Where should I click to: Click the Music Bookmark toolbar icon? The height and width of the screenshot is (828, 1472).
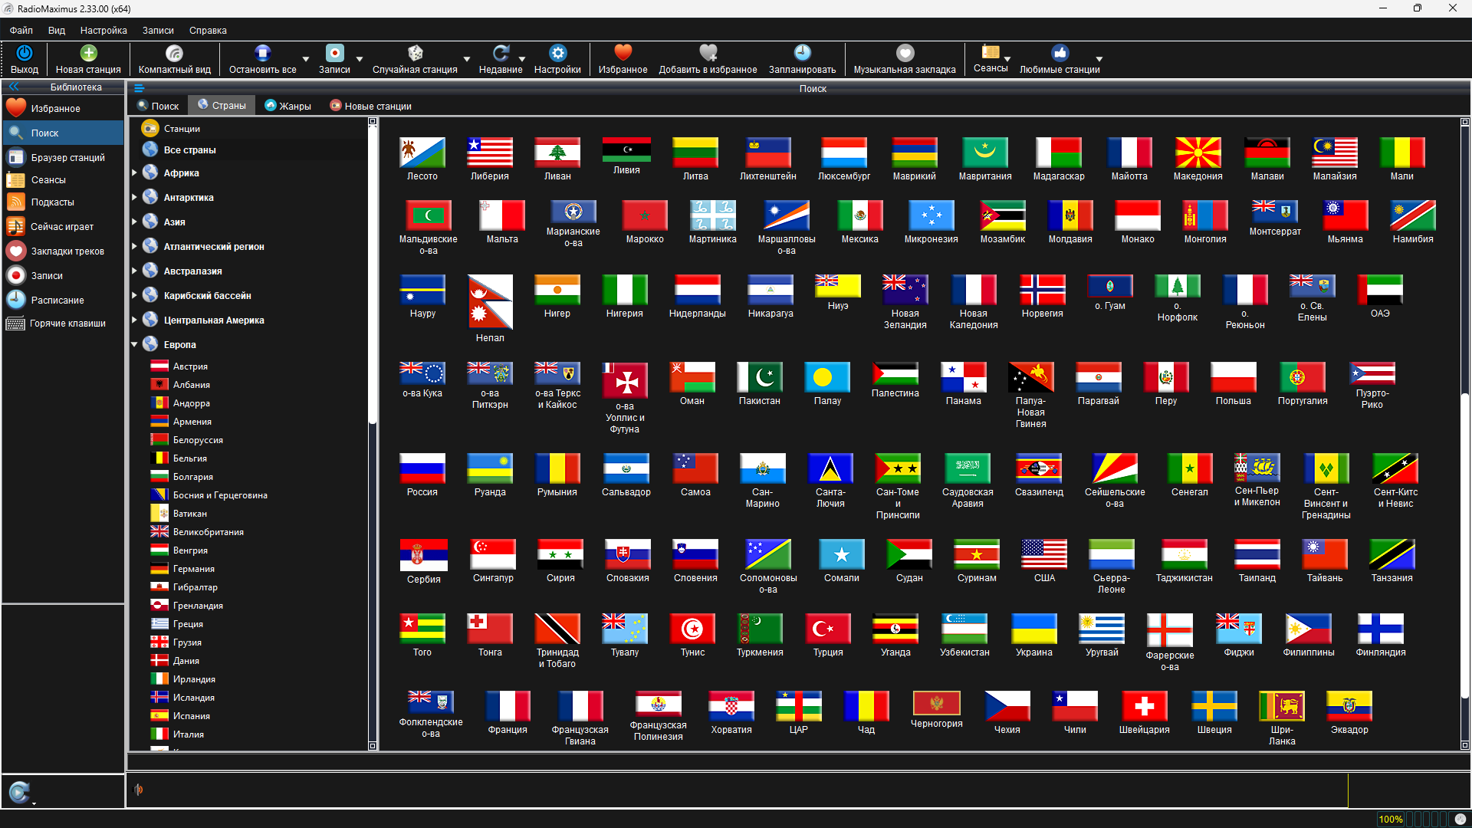pyautogui.click(x=905, y=53)
